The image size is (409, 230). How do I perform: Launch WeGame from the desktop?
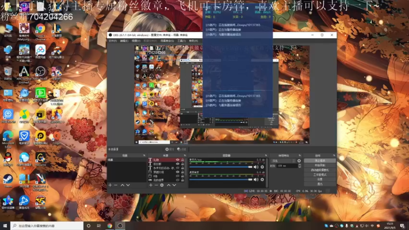pyautogui.click(x=40, y=159)
